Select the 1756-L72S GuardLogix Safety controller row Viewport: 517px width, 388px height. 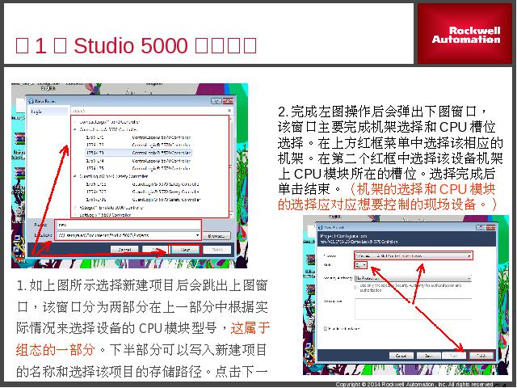click(143, 192)
